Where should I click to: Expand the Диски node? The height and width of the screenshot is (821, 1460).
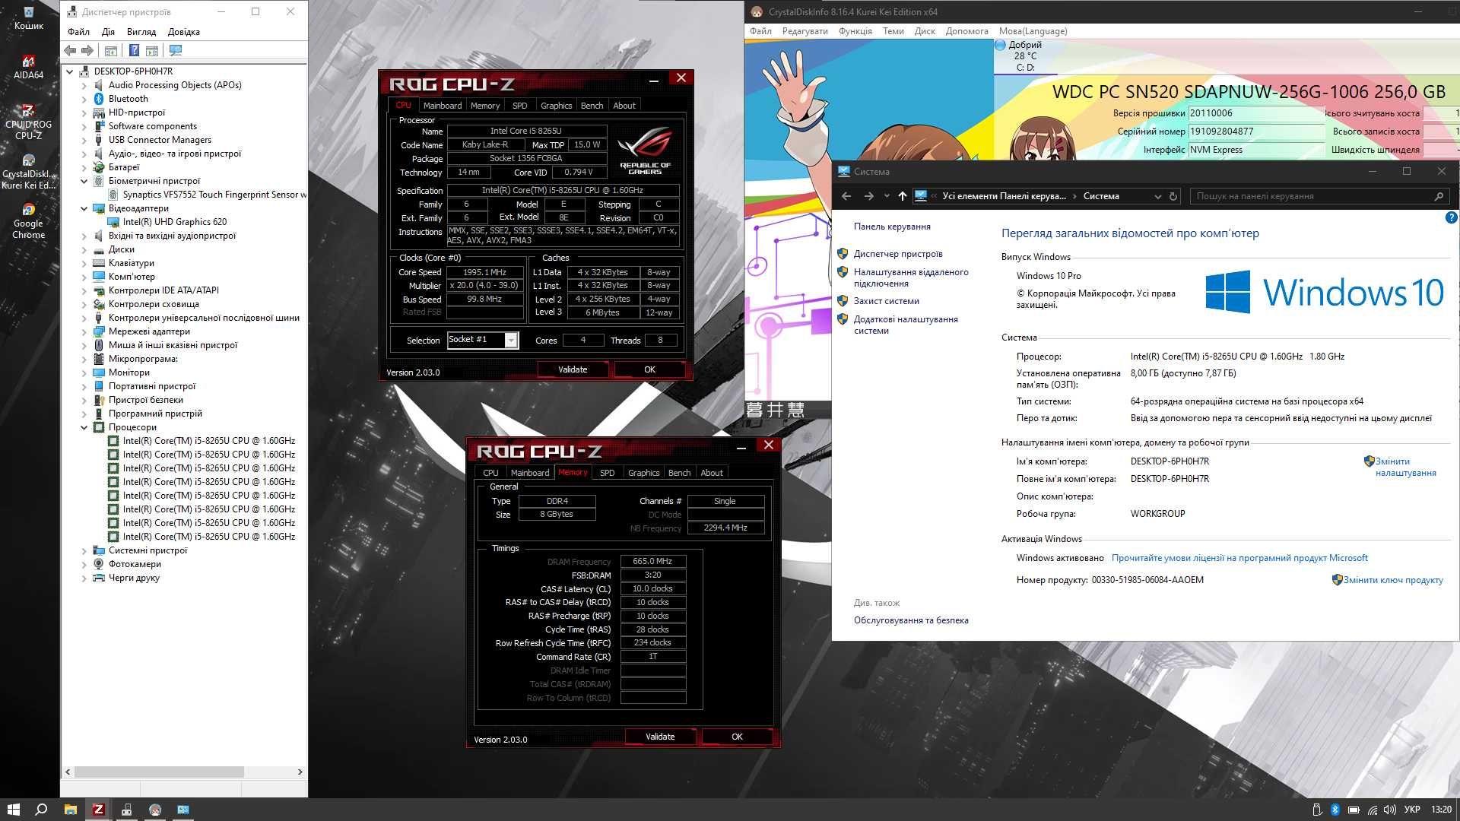pyautogui.click(x=84, y=249)
